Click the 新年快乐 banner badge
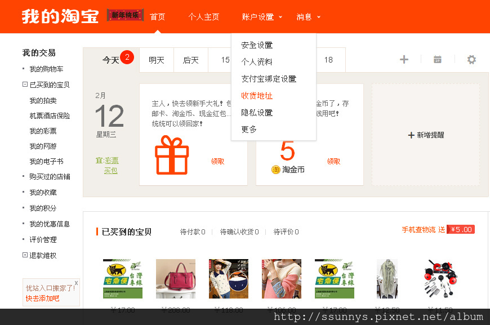490x325 pixels. point(125,16)
